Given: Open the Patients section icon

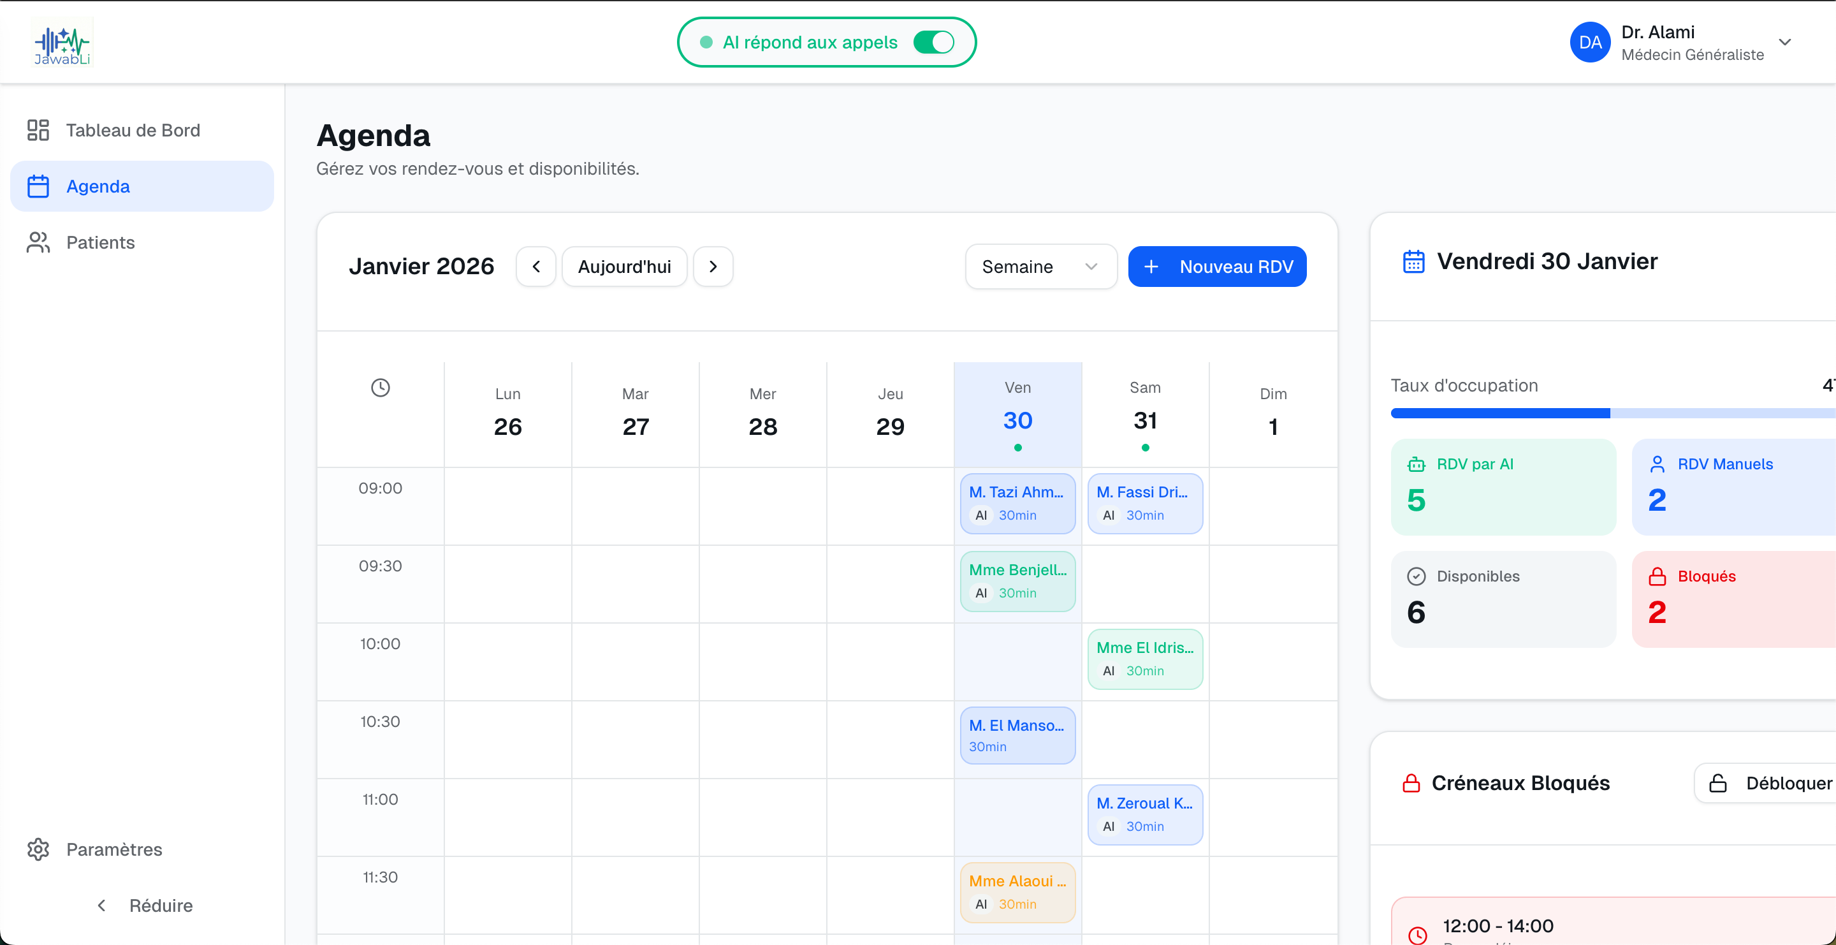Looking at the screenshot, I should pos(37,242).
